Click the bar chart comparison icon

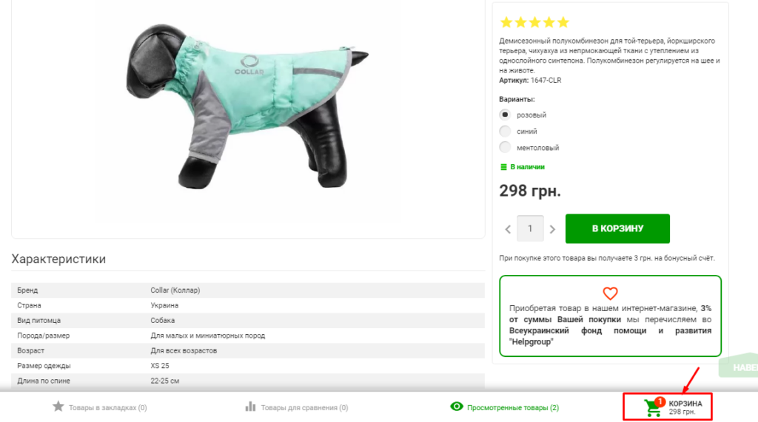click(x=250, y=406)
